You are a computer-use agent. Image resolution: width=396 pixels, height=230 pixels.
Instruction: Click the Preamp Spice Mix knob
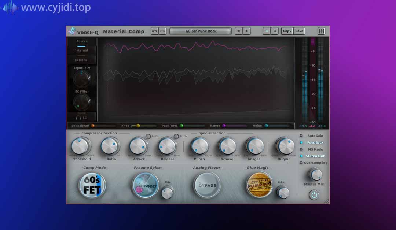point(167,192)
